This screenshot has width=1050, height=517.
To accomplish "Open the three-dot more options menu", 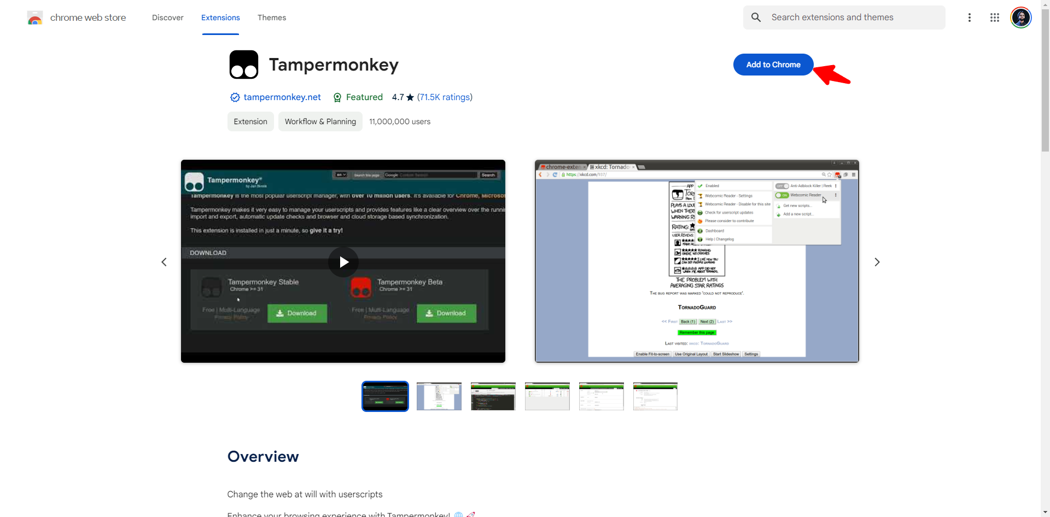I will point(969,18).
